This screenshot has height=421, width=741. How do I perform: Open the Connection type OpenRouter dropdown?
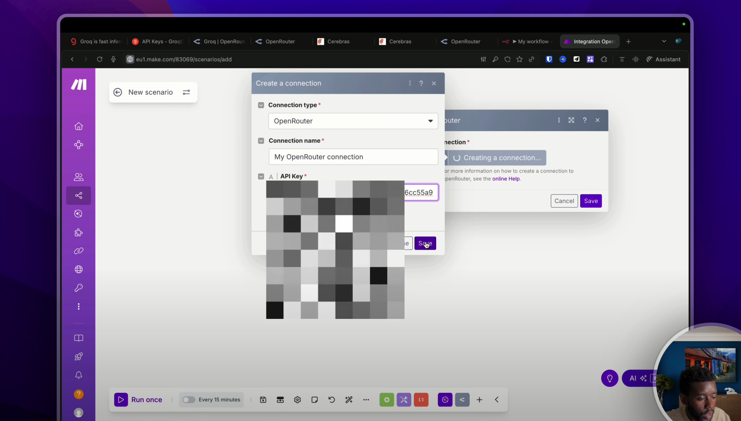click(353, 121)
